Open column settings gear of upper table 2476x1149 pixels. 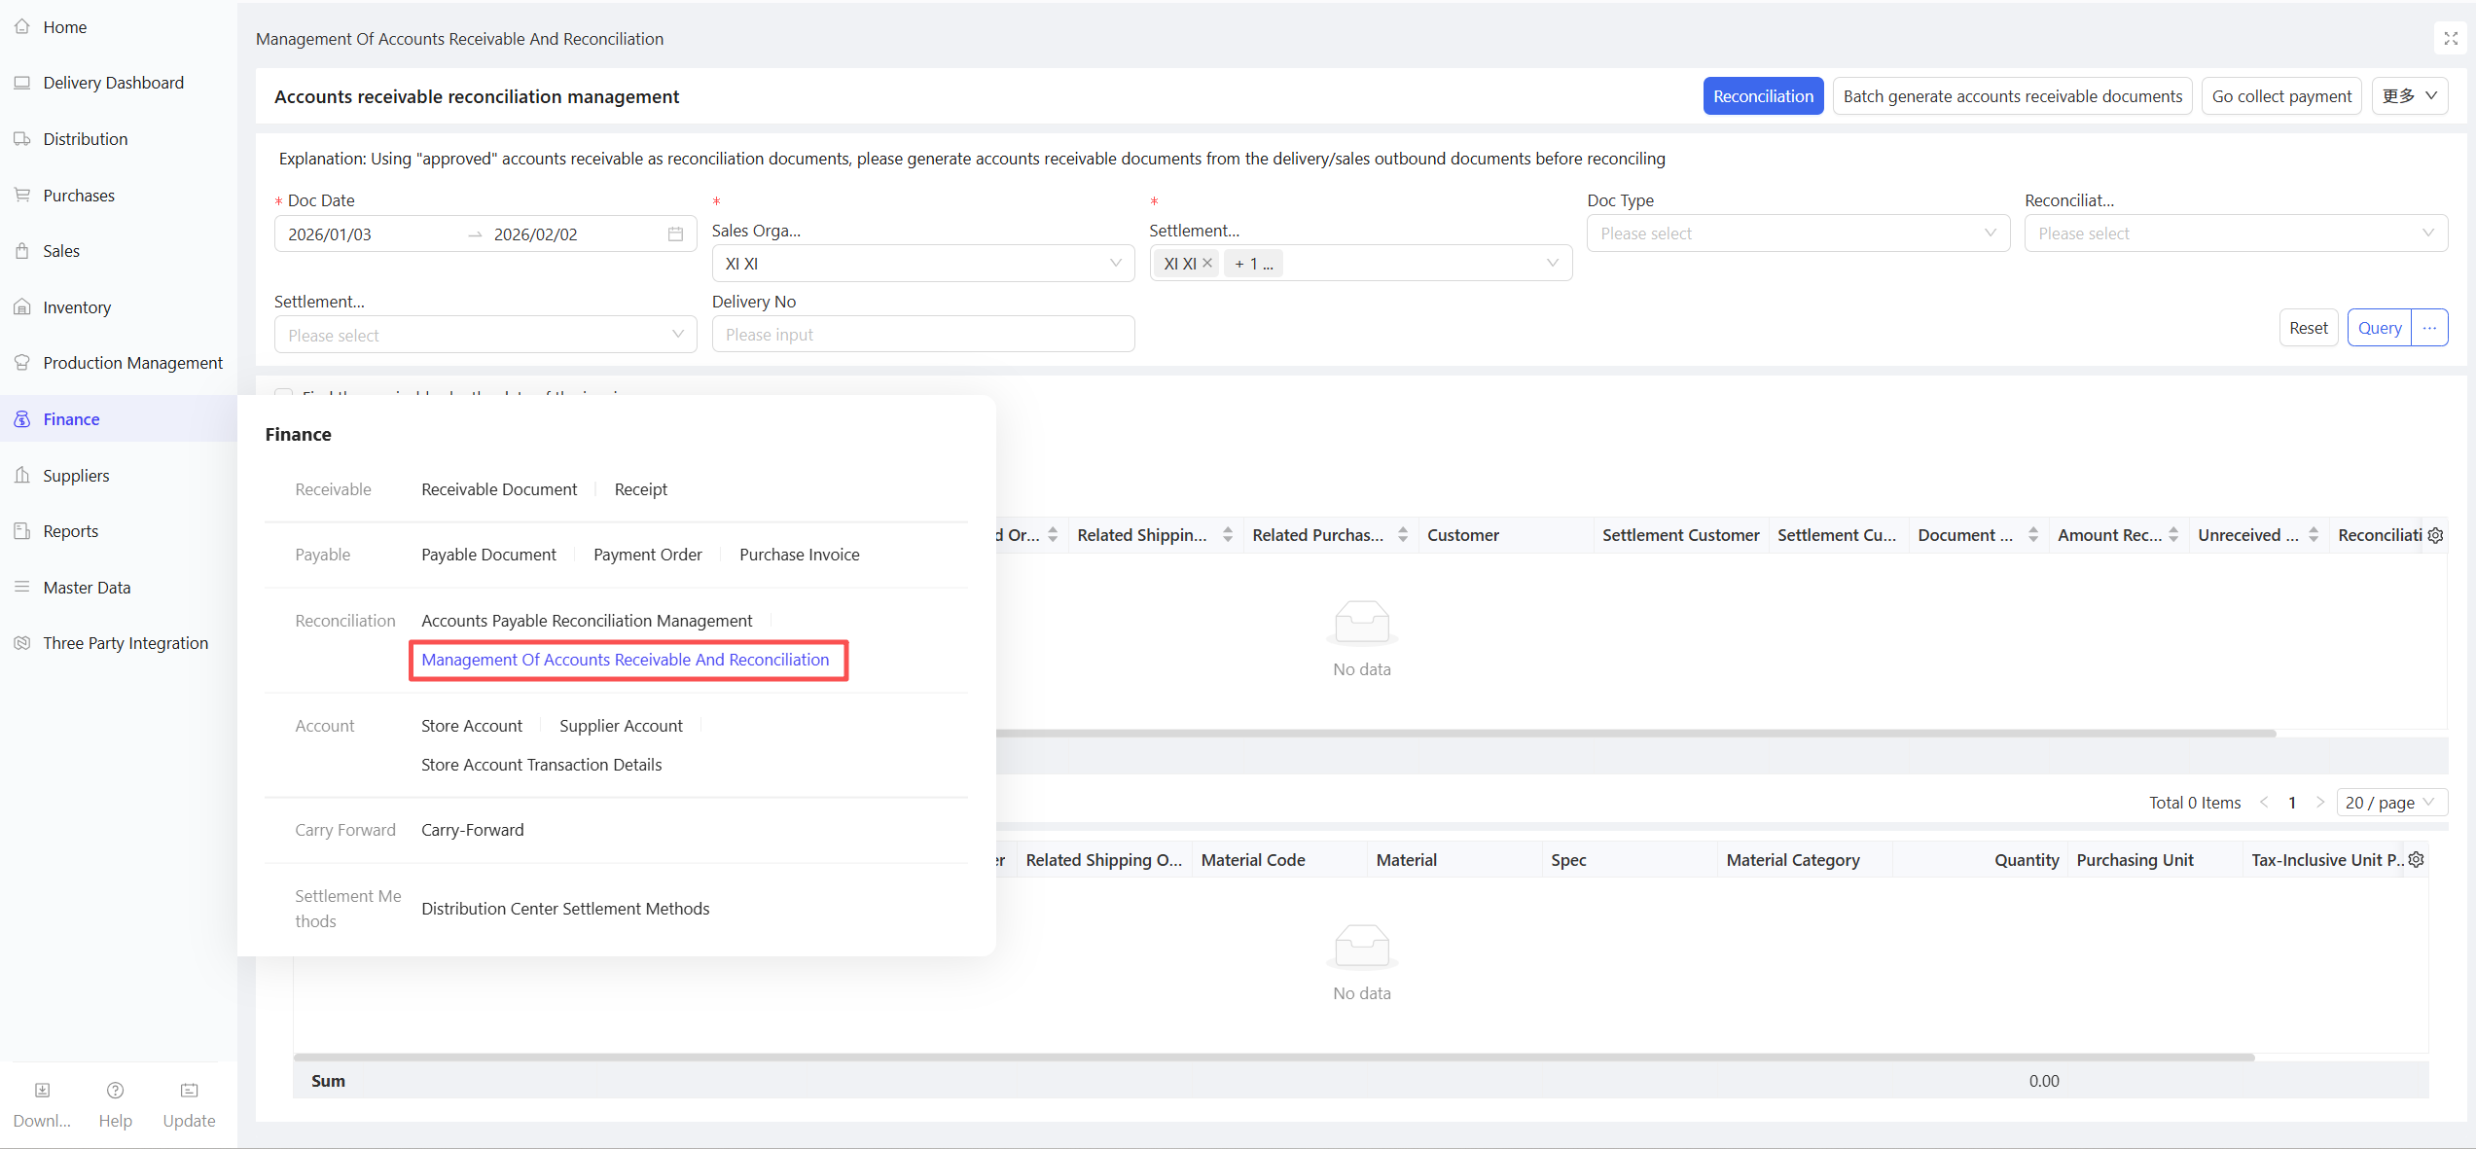pyautogui.click(x=2435, y=535)
